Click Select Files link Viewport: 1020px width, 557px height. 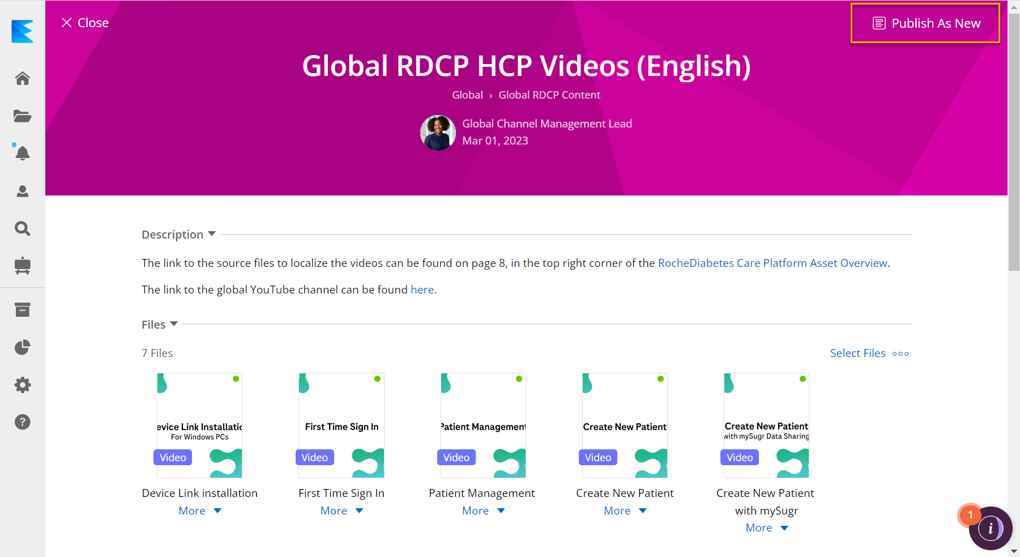857,353
